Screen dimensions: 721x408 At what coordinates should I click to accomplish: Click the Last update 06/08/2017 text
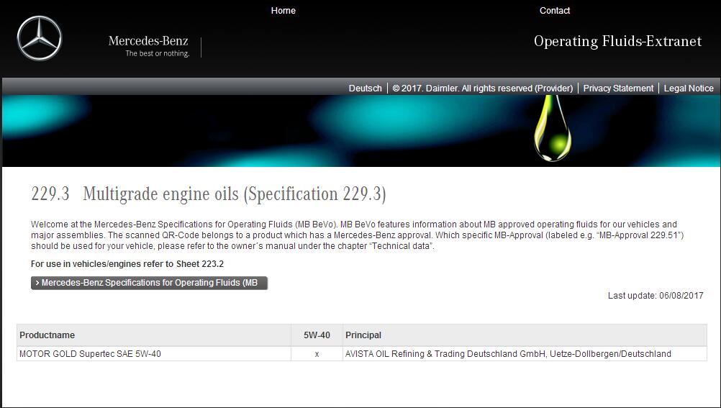pyautogui.click(x=656, y=295)
